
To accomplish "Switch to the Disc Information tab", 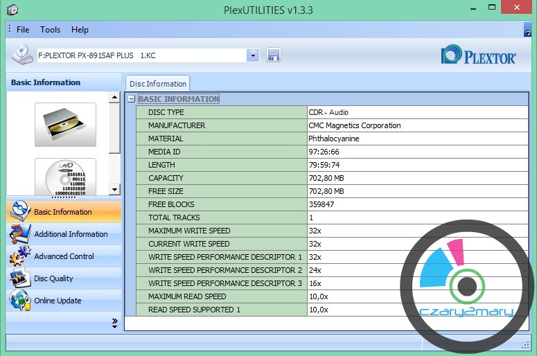I will [x=158, y=84].
